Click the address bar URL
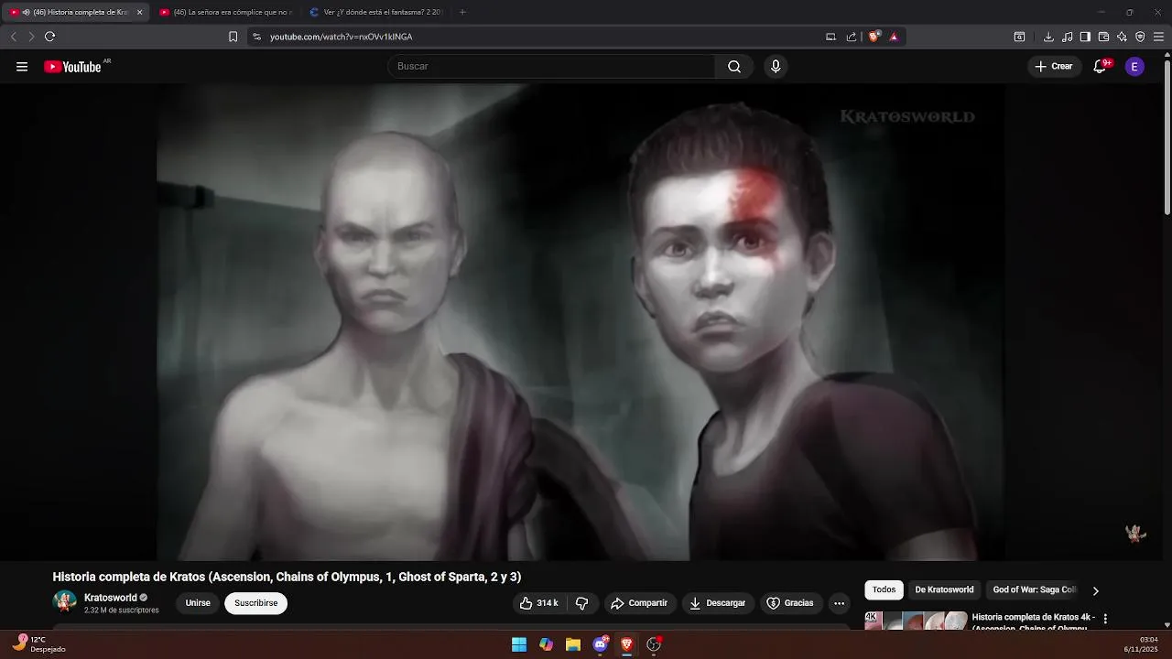Viewport: 1172px width, 659px height. 341,37
